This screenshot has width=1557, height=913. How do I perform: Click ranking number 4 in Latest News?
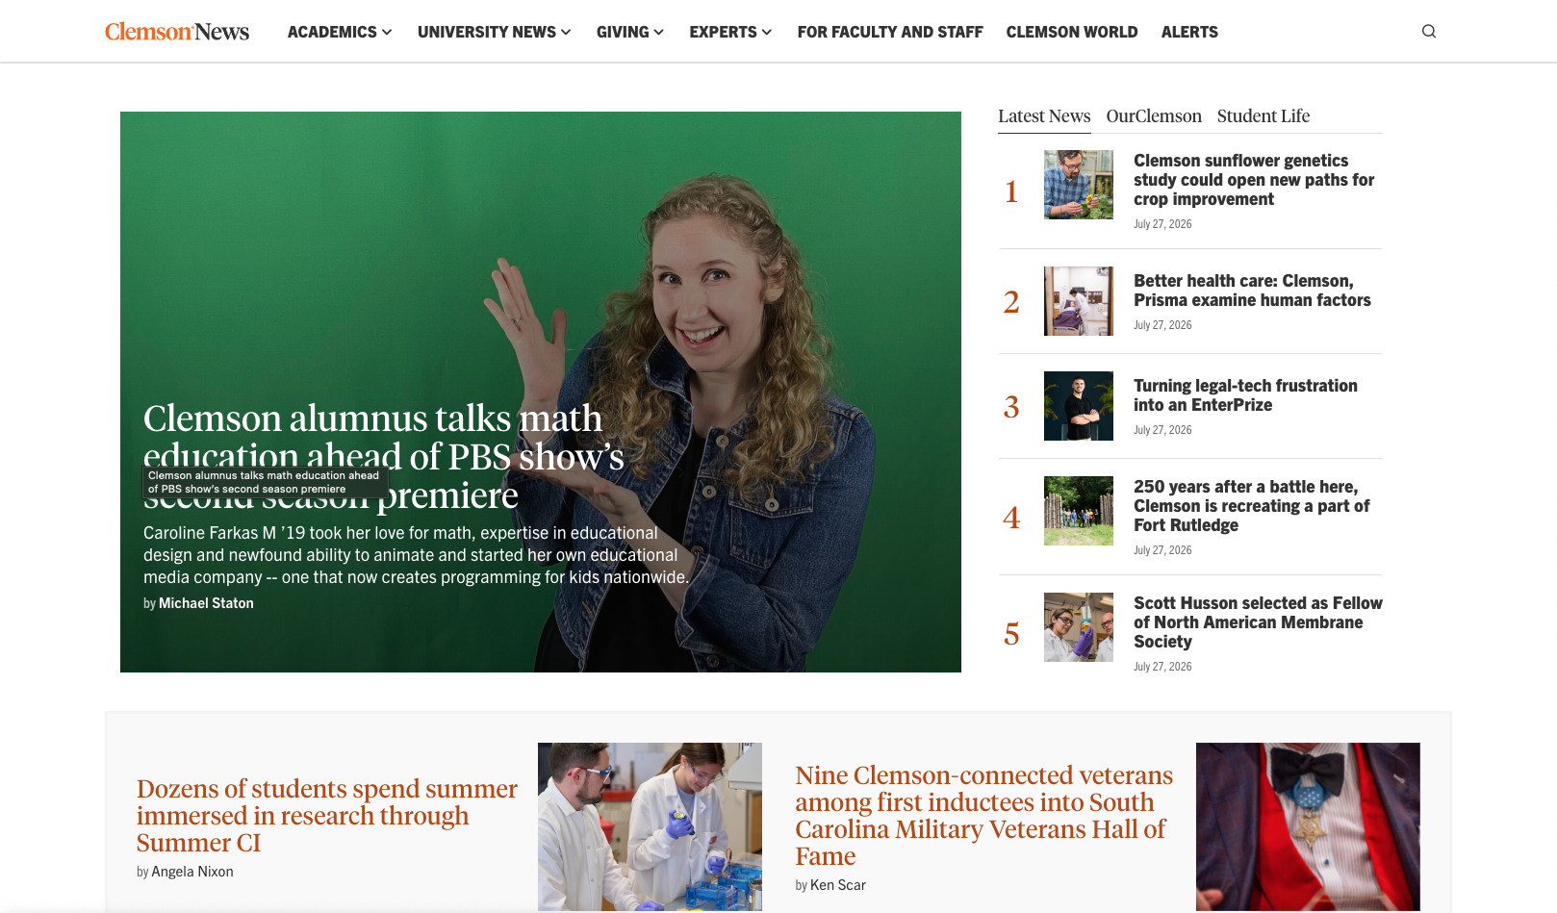[1011, 518]
